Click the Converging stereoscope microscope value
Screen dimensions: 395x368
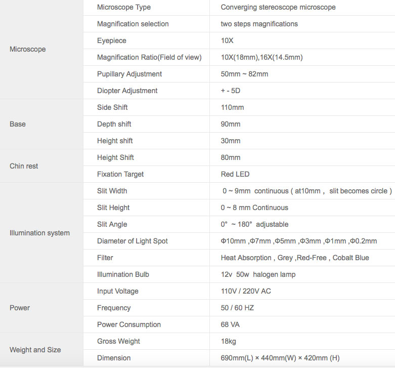278,7
